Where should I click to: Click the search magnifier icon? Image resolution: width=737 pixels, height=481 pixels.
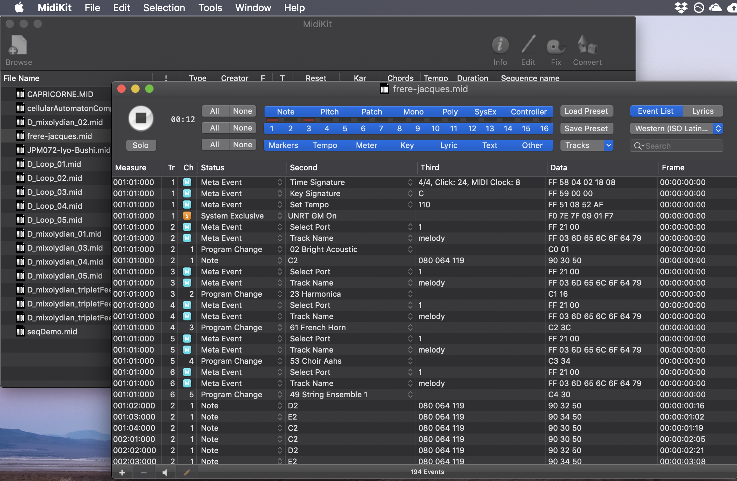638,146
